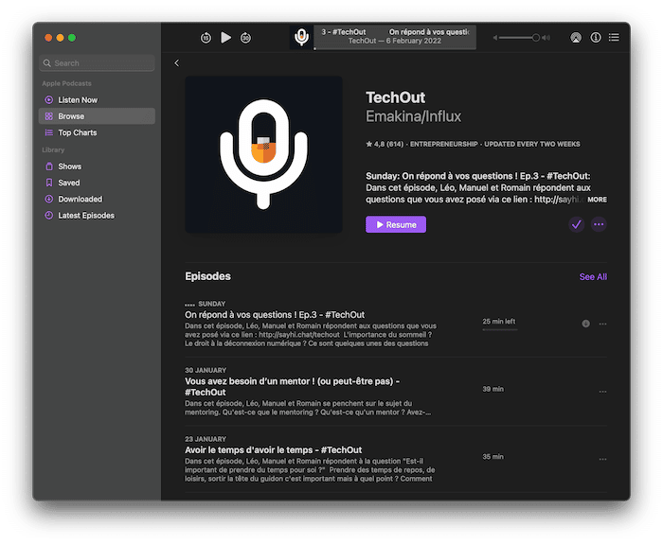Open Saved in the Library
This screenshot has width=663, height=544.
97,183
